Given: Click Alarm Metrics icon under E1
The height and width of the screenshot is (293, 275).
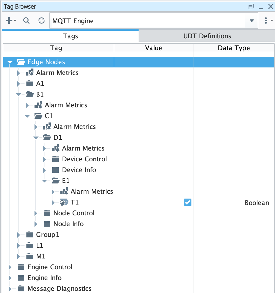Looking at the screenshot, I should 64,192.
